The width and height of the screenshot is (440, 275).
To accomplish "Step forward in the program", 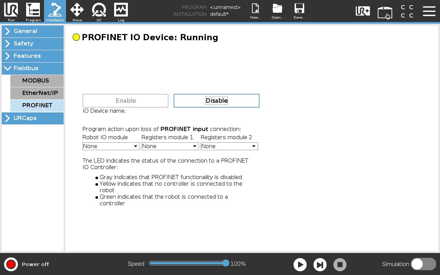I will click(320, 265).
